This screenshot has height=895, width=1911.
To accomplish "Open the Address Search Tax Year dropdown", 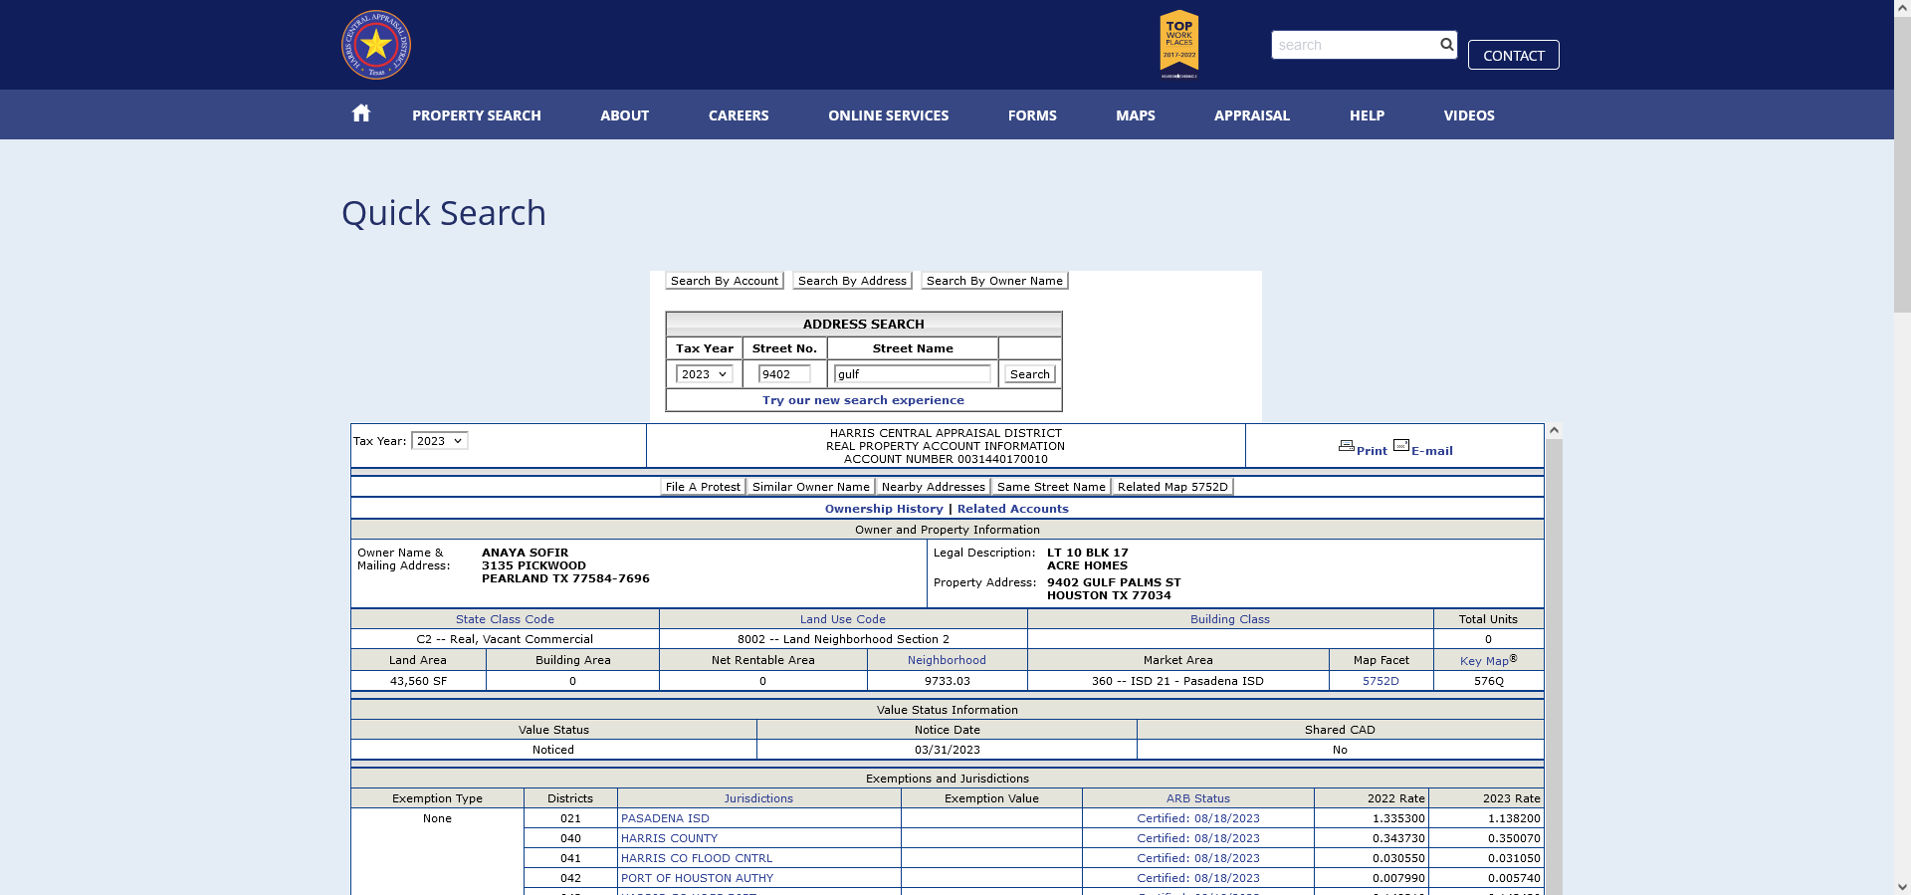I will coord(704,374).
